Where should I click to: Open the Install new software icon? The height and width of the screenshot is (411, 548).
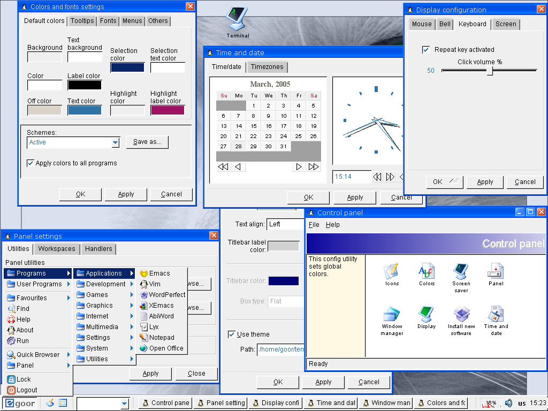(461, 314)
